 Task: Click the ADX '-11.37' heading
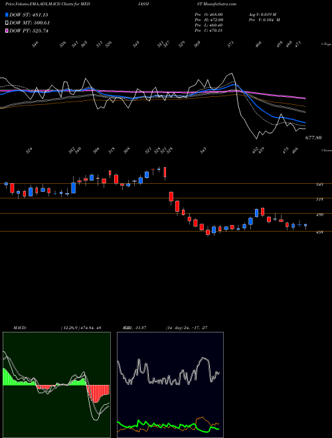pos(135,328)
